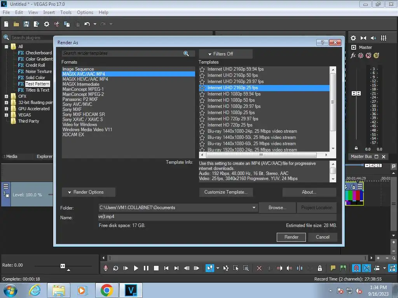Save project with floppy disk icon
Viewport: 398px width, 298px height.
pos(26,24)
